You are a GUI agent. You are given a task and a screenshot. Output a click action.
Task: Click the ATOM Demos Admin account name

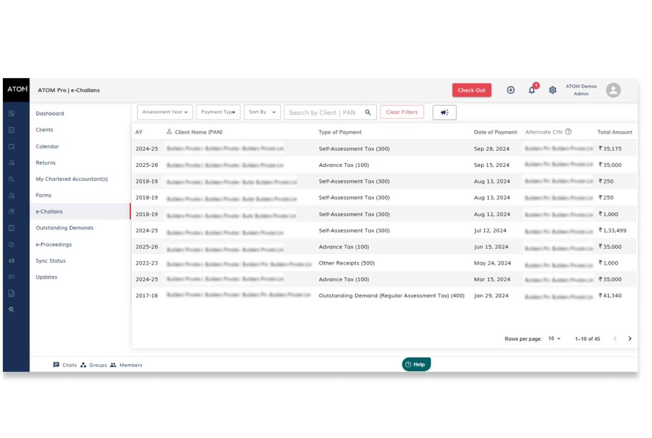click(581, 90)
